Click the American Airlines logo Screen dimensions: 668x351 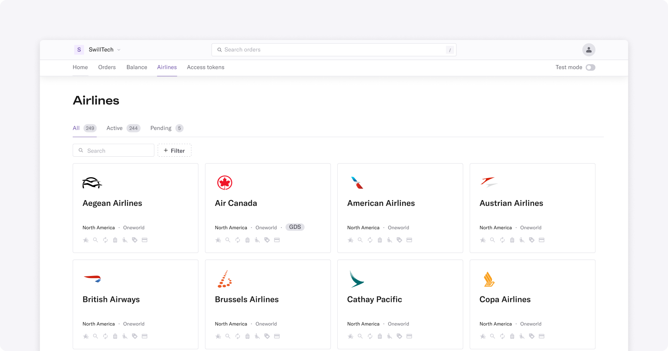(x=357, y=183)
